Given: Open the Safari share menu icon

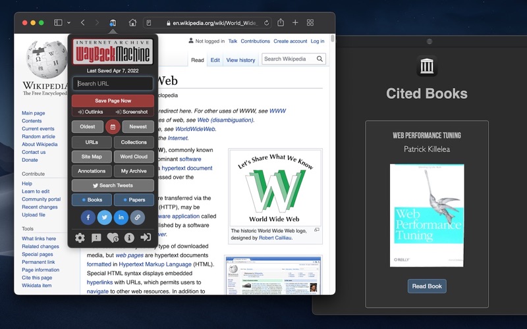Looking at the screenshot, I should pyautogui.click(x=281, y=22).
